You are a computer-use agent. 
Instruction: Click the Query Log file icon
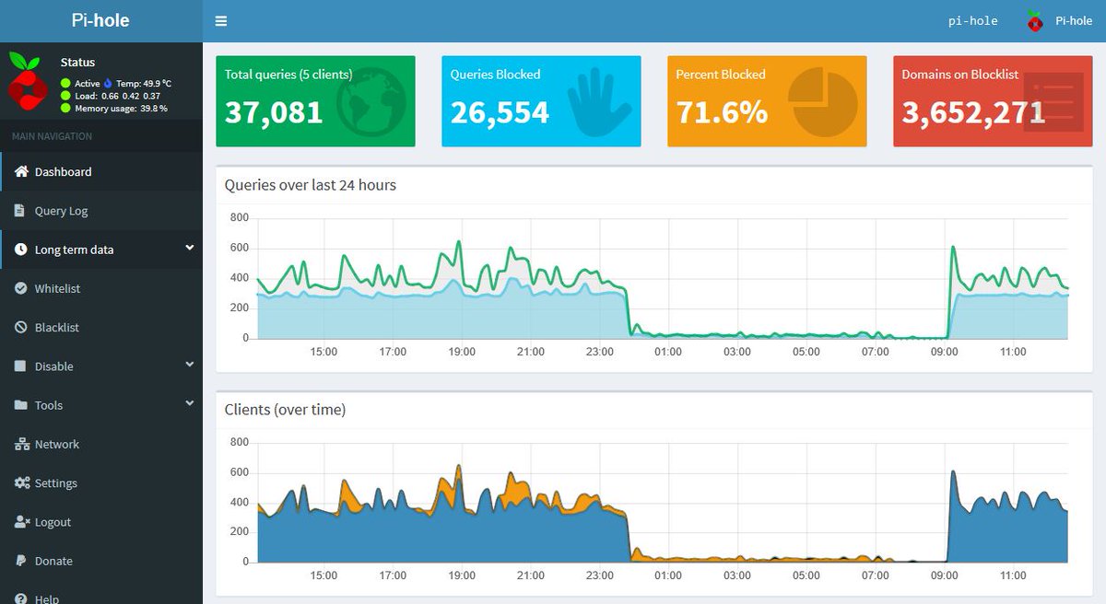click(x=20, y=211)
